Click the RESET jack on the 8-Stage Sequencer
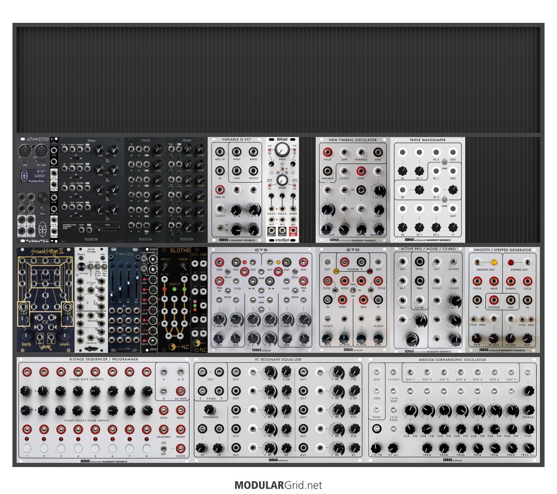The height and width of the screenshot is (494, 557). tap(180, 410)
